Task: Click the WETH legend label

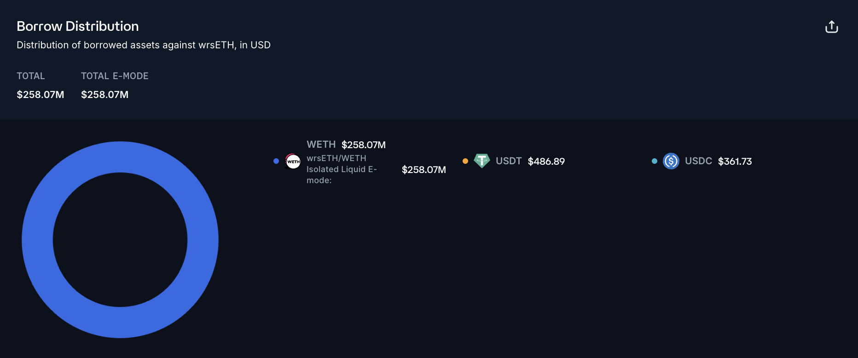Action: pyautogui.click(x=321, y=144)
